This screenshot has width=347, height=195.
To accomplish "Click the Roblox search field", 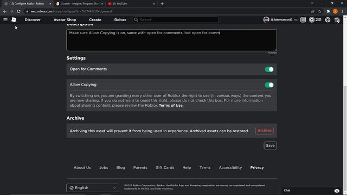I will [x=175, y=19].
